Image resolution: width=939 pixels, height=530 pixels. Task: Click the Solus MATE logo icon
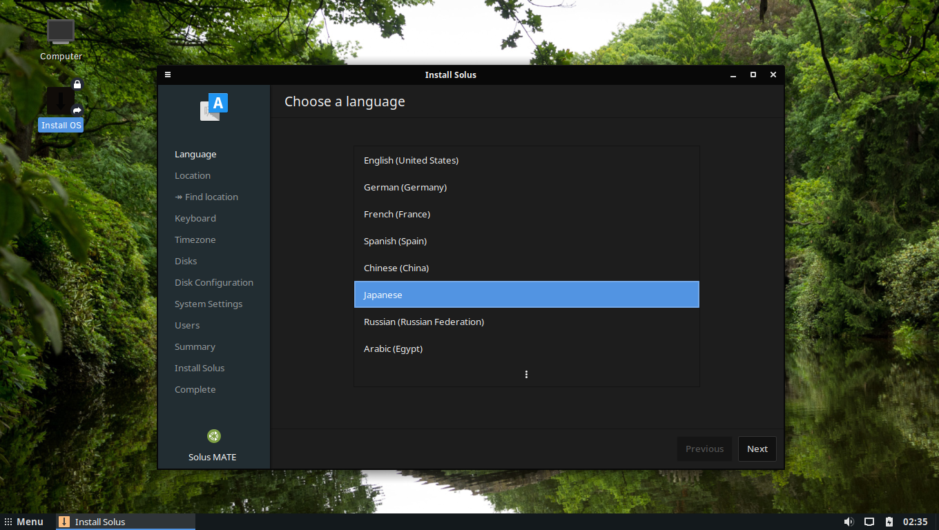click(x=214, y=436)
